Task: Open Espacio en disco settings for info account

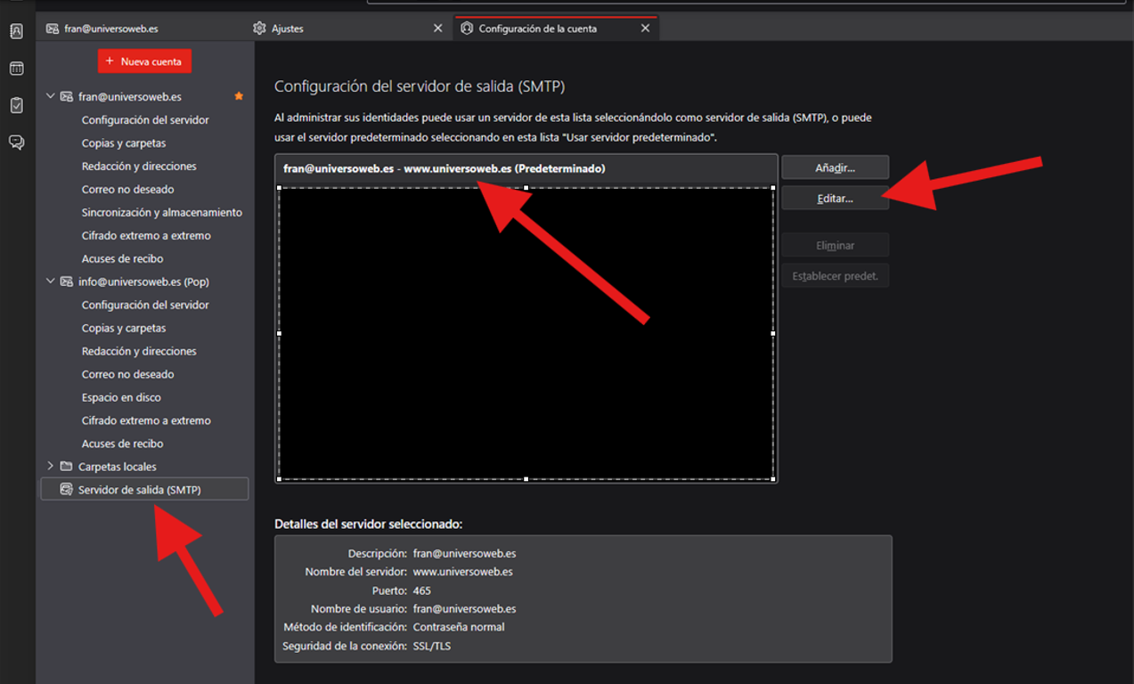Action: tap(121, 397)
